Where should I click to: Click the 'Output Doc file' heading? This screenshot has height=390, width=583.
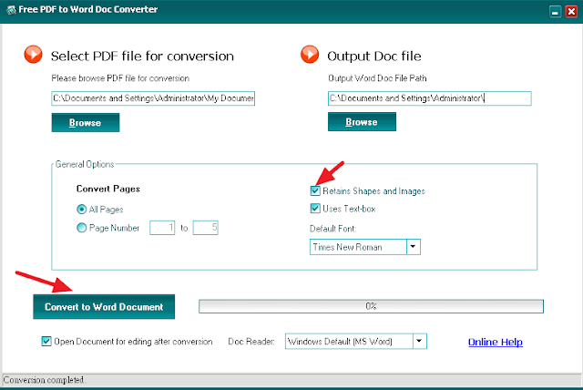click(374, 56)
